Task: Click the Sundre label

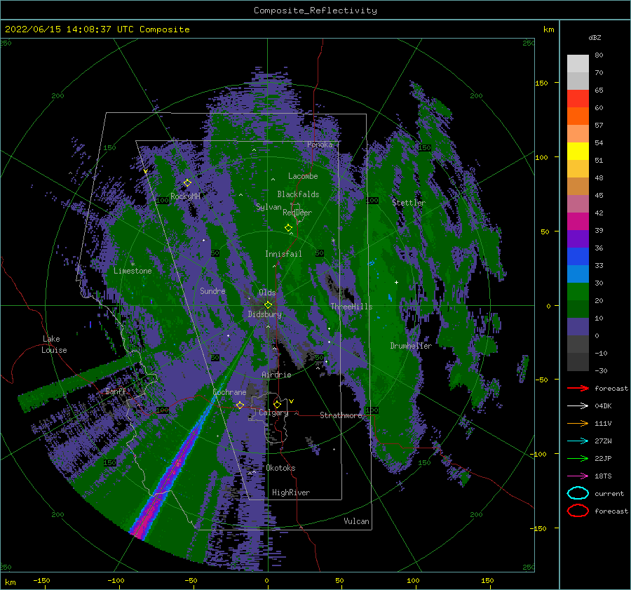Action: tap(212, 290)
